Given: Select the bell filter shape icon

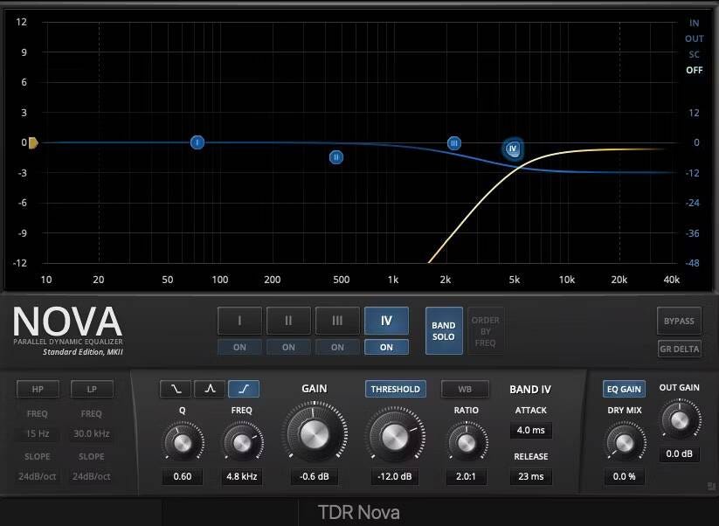Looking at the screenshot, I should (x=210, y=389).
